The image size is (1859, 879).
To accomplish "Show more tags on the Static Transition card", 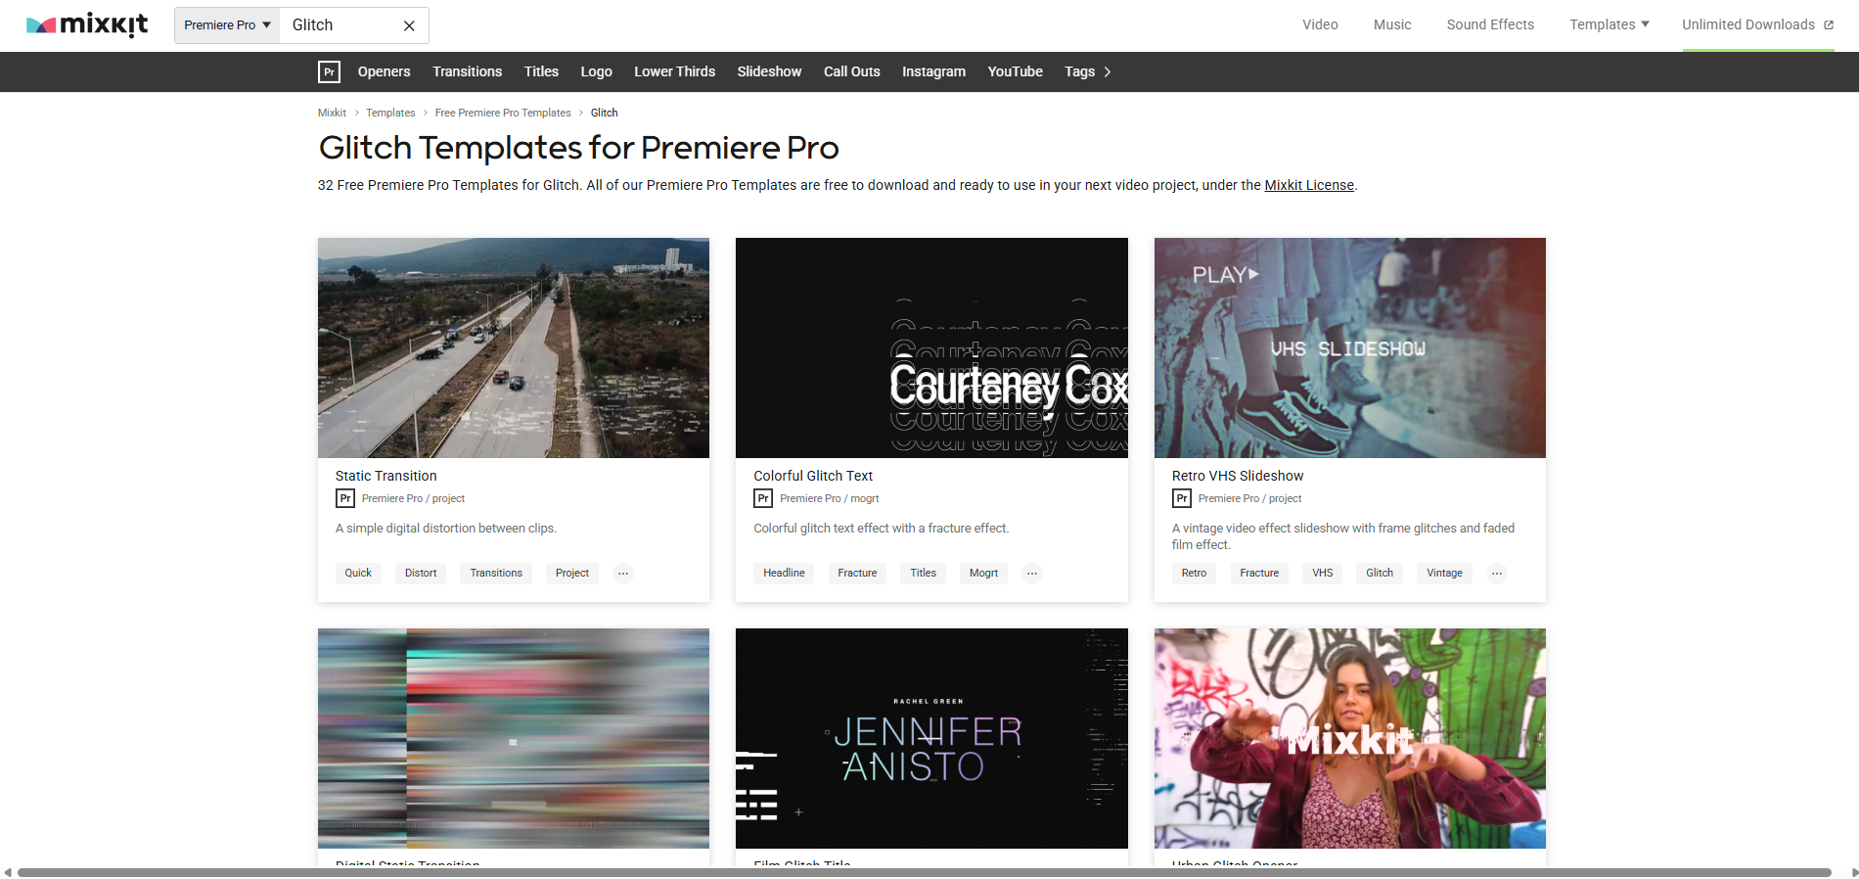I will tap(623, 574).
